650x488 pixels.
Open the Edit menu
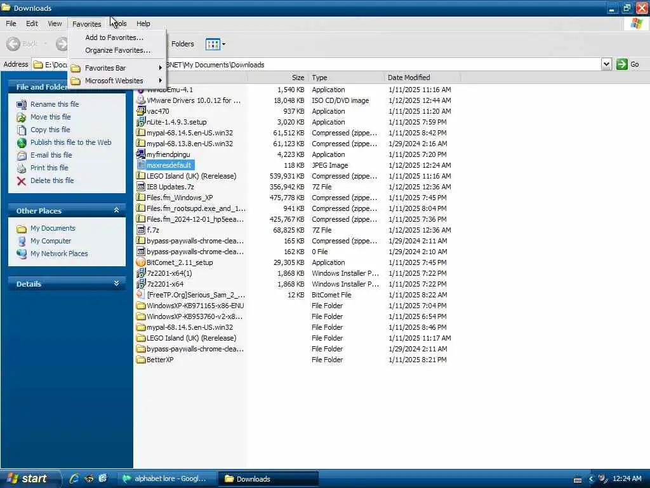(32, 24)
